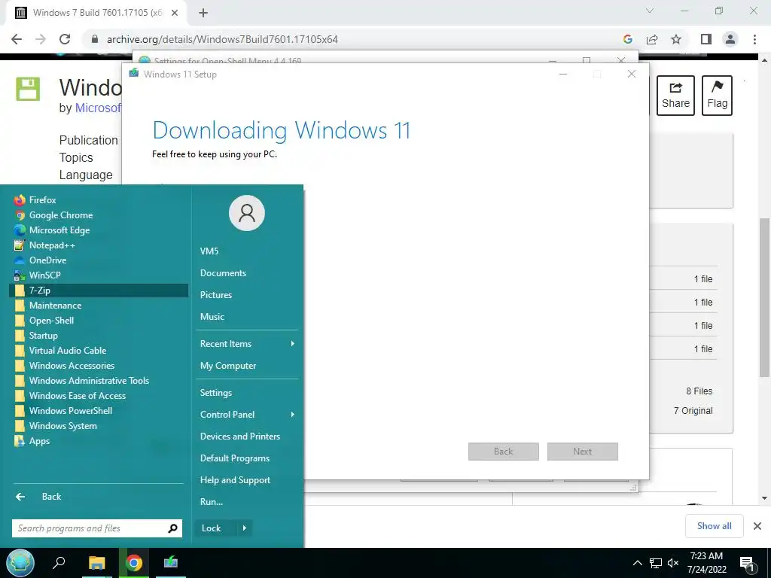This screenshot has width=771, height=578.
Task: Click the Share button on archive.org
Action: (675, 96)
